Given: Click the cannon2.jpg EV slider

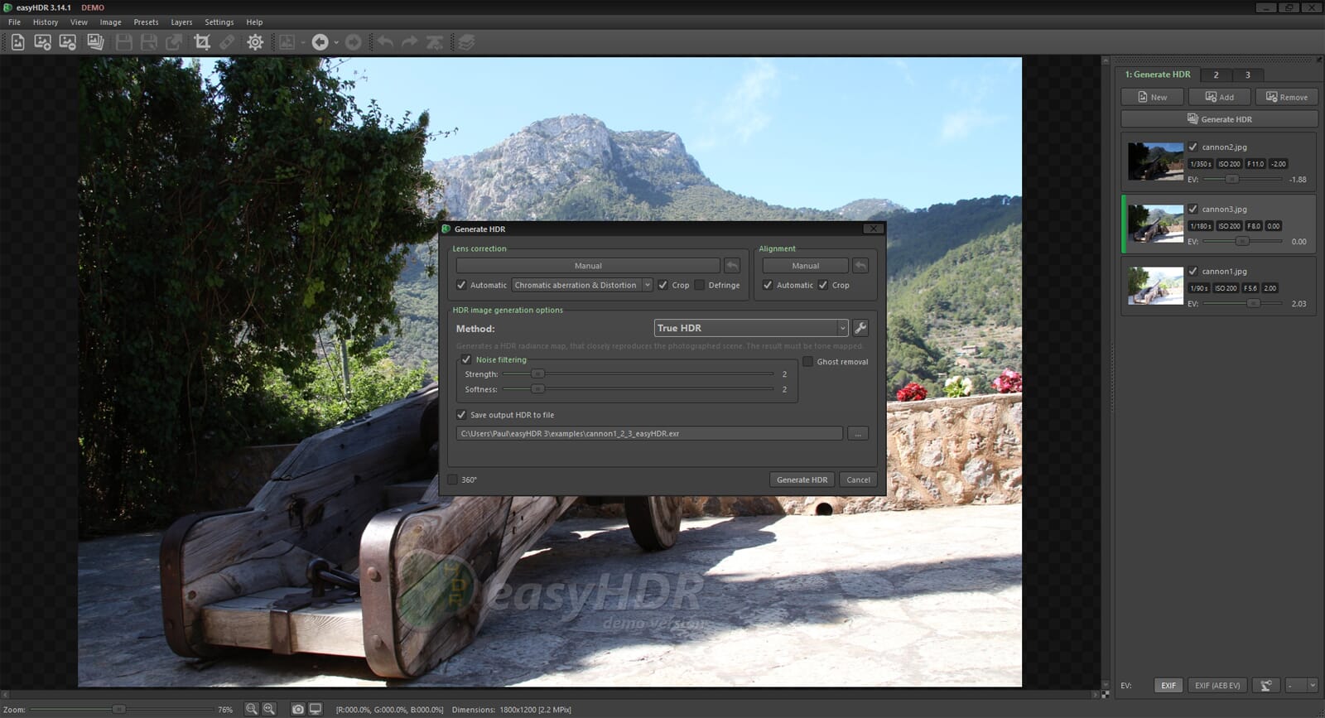Looking at the screenshot, I should point(1242,179).
